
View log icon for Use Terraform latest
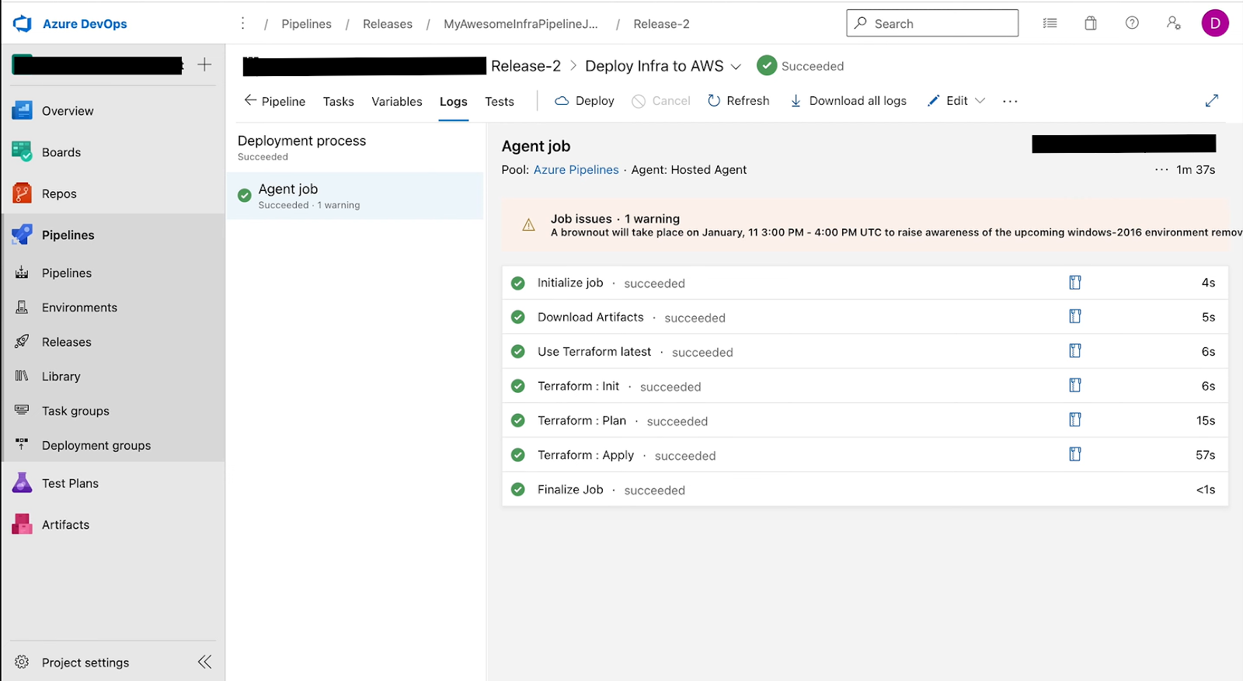point(1075,351)
